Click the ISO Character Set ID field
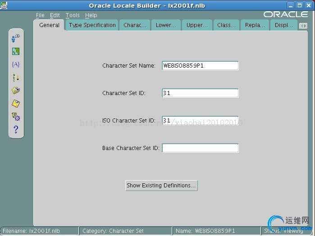Screen dimensions: 315x236 (x=200, y=121)
